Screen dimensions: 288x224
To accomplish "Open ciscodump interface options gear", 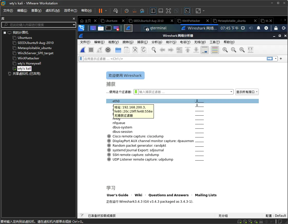I will (109, 136).
